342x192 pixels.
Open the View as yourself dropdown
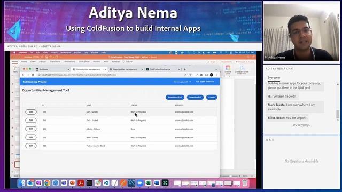coord(182,82)
